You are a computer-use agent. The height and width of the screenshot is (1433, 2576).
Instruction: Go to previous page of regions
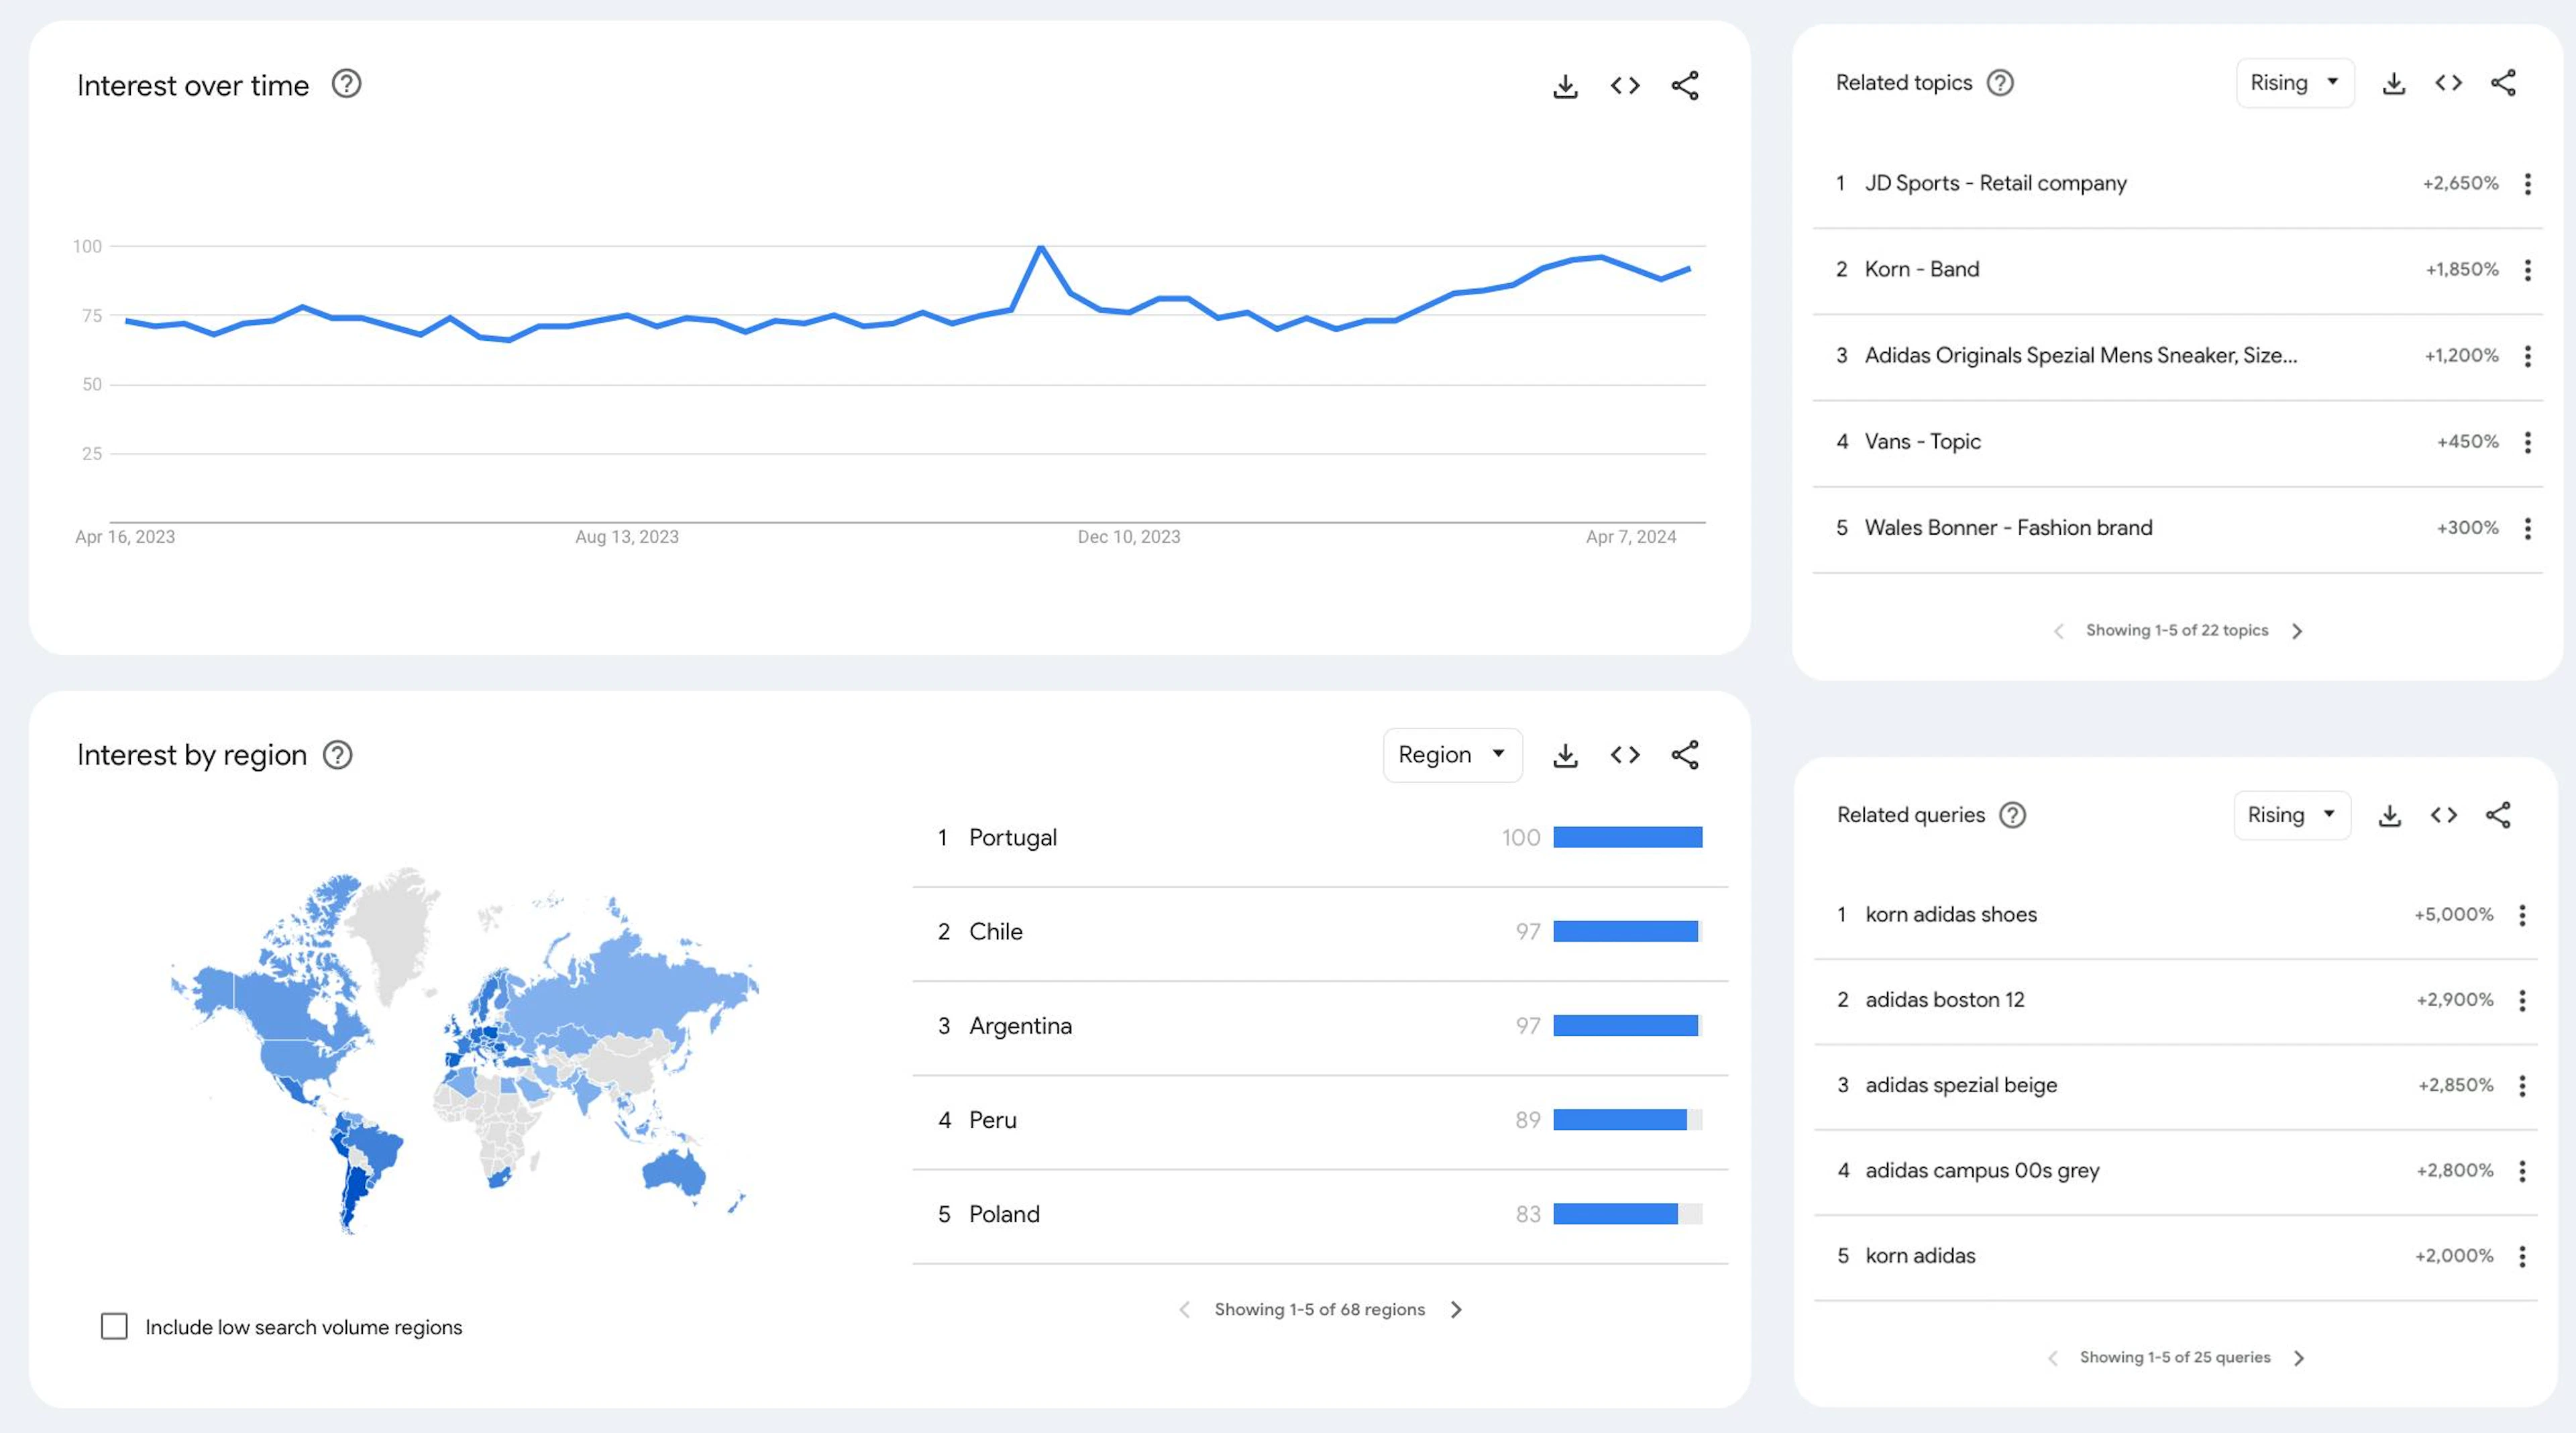pyautogui.click(x=1184, y=1309)
